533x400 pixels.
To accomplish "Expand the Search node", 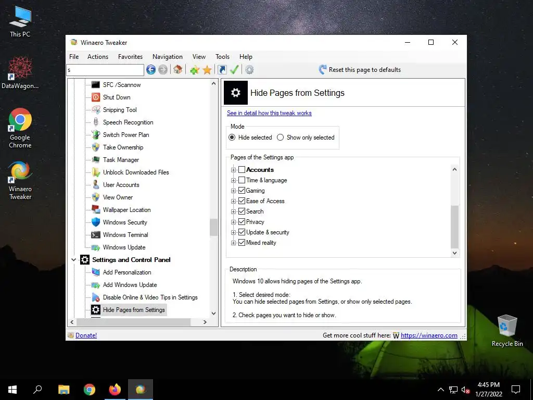I will point(234,211).
